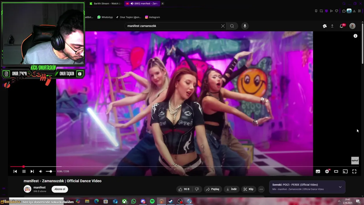Start voice search with the microphone icon
364x205 pixels.
click(x=245, y=26)
